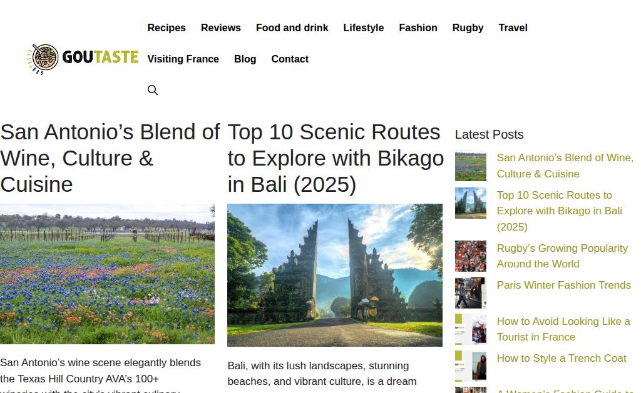Read Rugby's Growing Popularity Around the World
The height and width of the screenshot is (393, 641).
562,256
